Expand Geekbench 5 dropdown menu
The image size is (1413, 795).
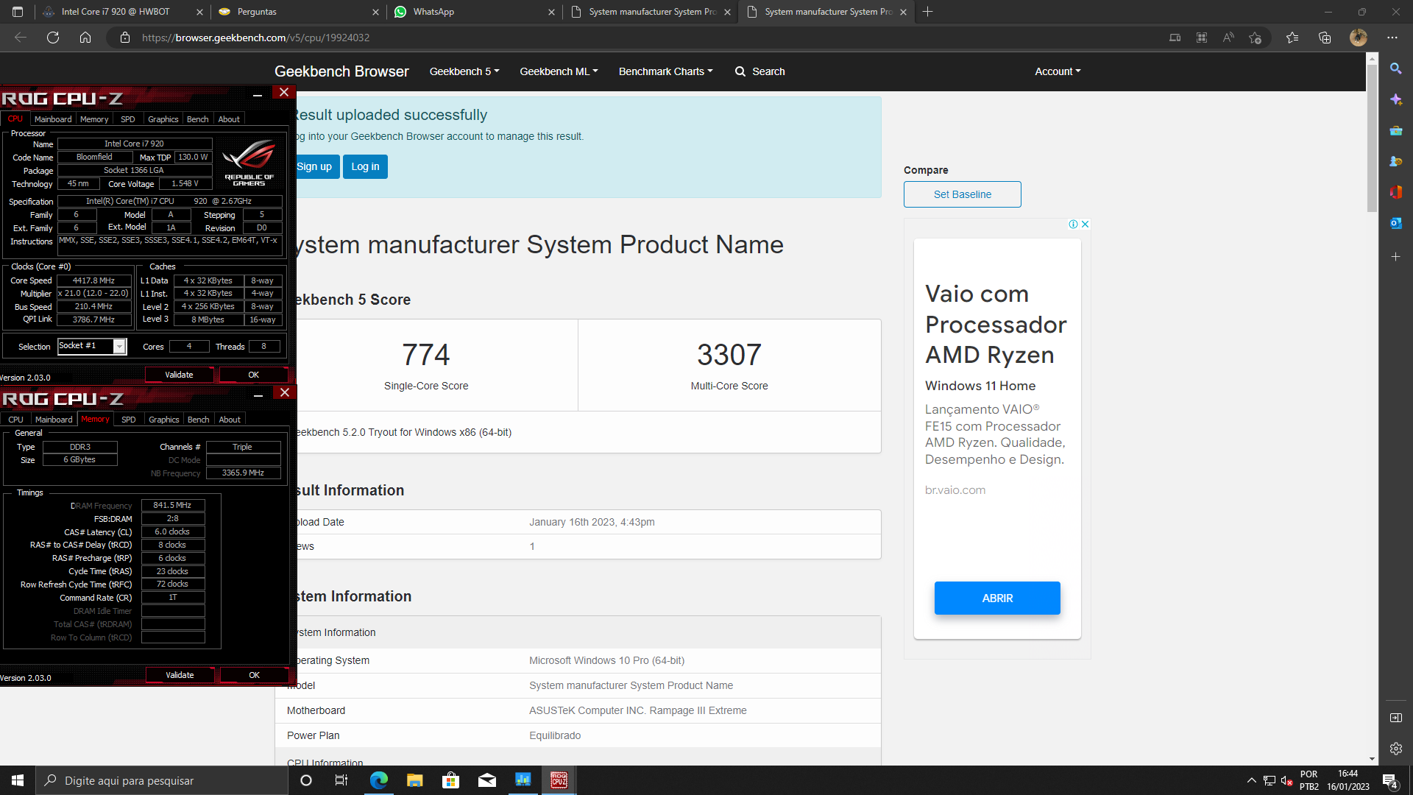(464, 71)
